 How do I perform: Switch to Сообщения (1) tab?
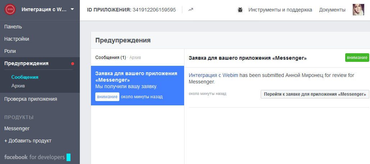point(111,57)
